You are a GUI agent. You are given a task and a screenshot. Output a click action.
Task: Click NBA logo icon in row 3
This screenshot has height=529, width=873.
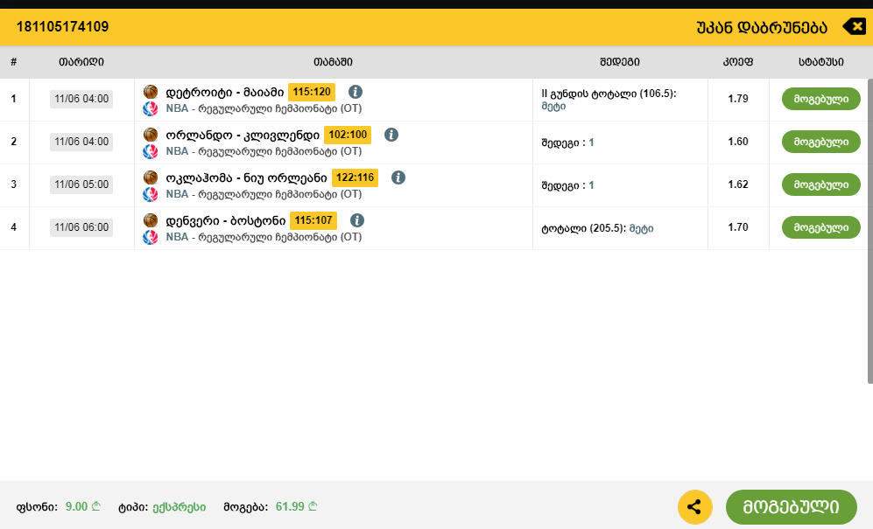pyautogui.click(x=151, y=194)
